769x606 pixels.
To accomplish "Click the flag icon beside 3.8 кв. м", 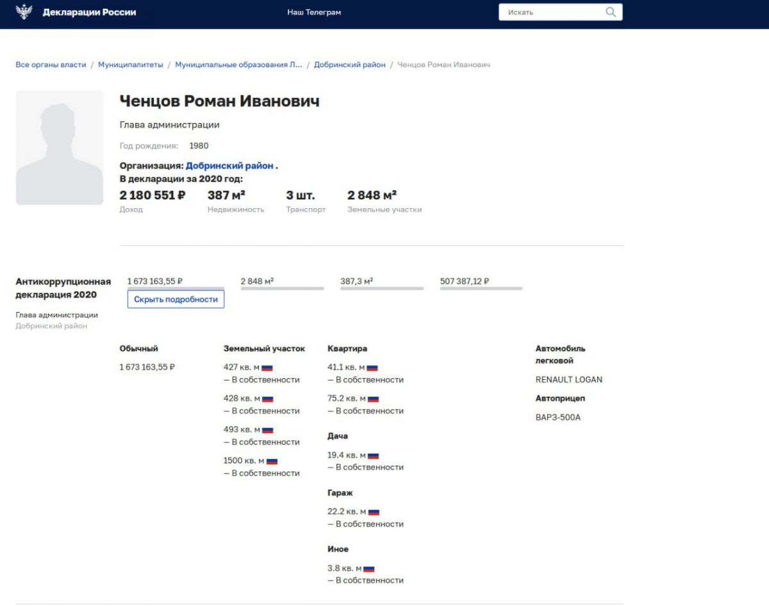I will click(368, 569).
